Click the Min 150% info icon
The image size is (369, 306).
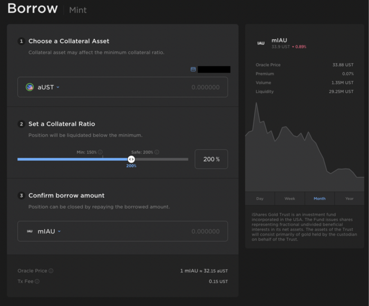pos(100,152)
